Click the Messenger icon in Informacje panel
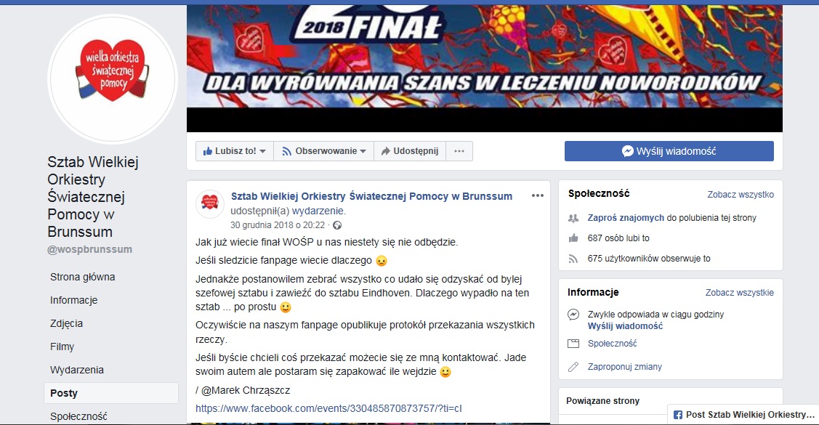The height and width of the screenshot is (425, 819). point(573,315)
